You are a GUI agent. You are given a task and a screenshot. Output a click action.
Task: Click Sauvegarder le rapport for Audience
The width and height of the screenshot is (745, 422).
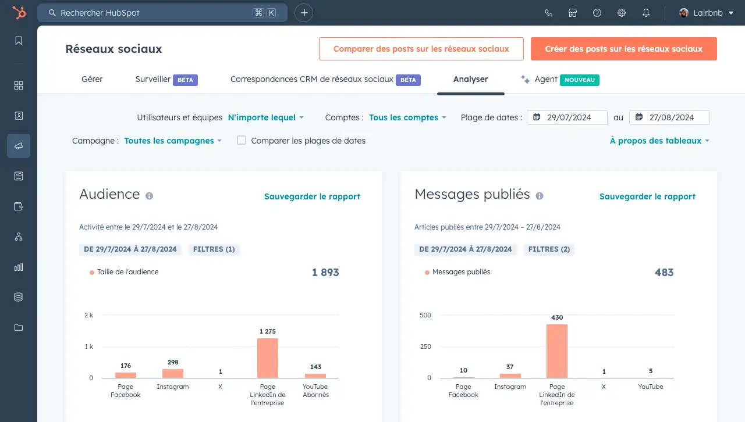pyautogui.click(x=312, y=196)
